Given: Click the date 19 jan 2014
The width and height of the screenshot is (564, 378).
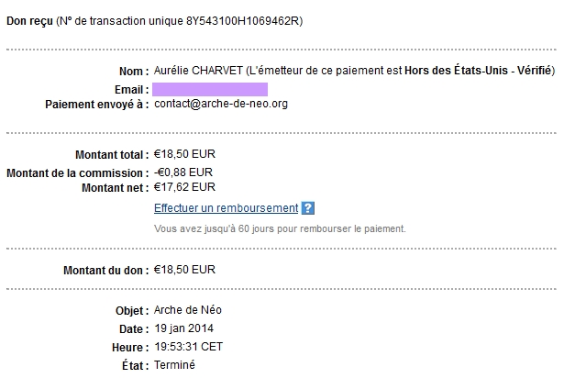Looking at the screenshot, I should (183, 328).
